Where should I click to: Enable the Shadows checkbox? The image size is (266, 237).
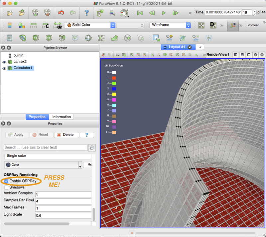click(6, 187)
